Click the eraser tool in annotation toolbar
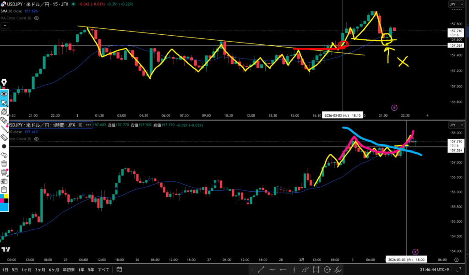 tap(4, 137)
